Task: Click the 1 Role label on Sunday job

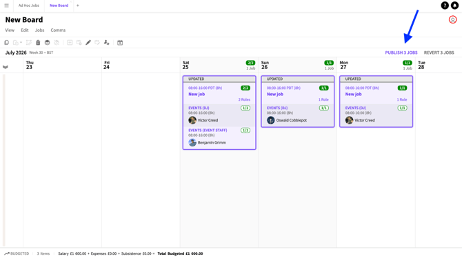Action: point(323,99)
